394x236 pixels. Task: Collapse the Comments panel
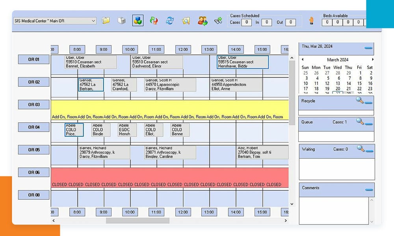tap(368, 190)
